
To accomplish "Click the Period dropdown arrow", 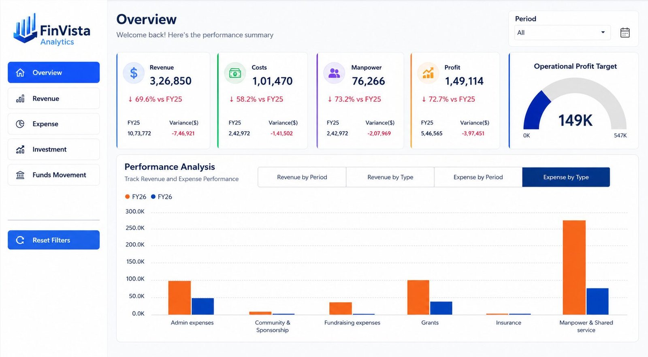I will pos(603,32).
